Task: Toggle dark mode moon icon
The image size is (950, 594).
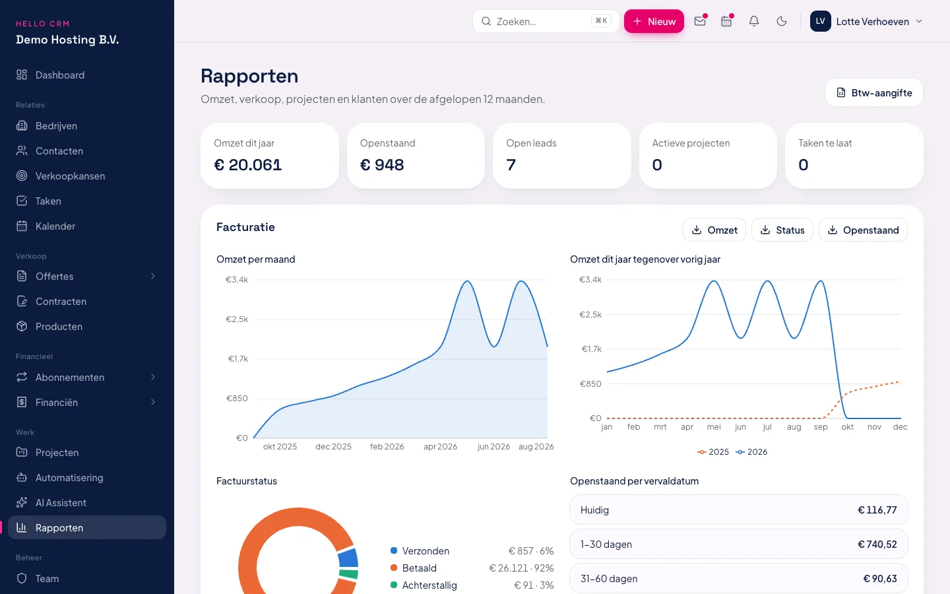Action: (x=782, y=21)
